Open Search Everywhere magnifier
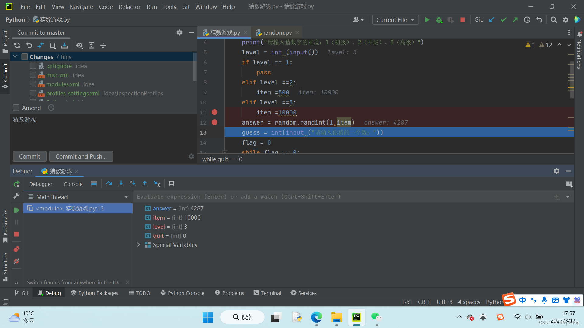Image resolution: width=584 pixels, height=328 pixels. pos(554,20)
